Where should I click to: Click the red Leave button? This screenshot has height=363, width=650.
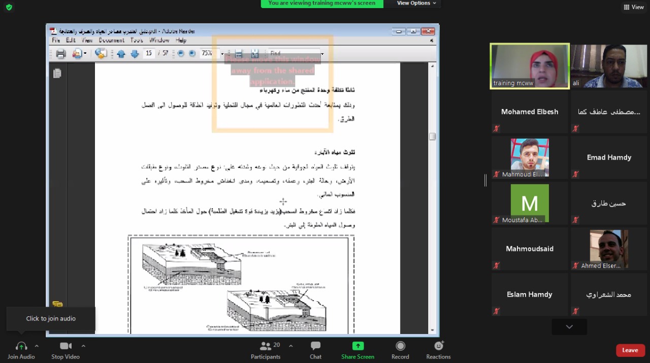[630, 350]
